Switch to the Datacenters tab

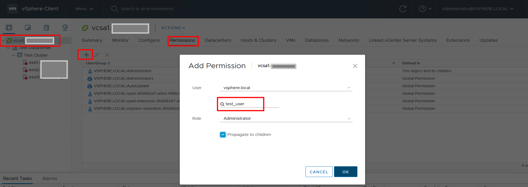point(218,40)
